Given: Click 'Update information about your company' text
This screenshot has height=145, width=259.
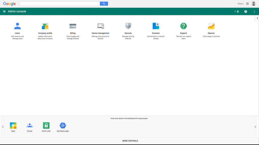Looking at the screenshot, I should coord(45,37).
